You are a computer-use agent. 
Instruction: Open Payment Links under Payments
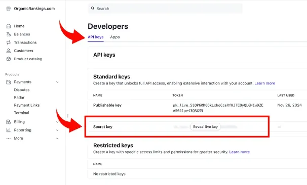[x=27, y=105]
